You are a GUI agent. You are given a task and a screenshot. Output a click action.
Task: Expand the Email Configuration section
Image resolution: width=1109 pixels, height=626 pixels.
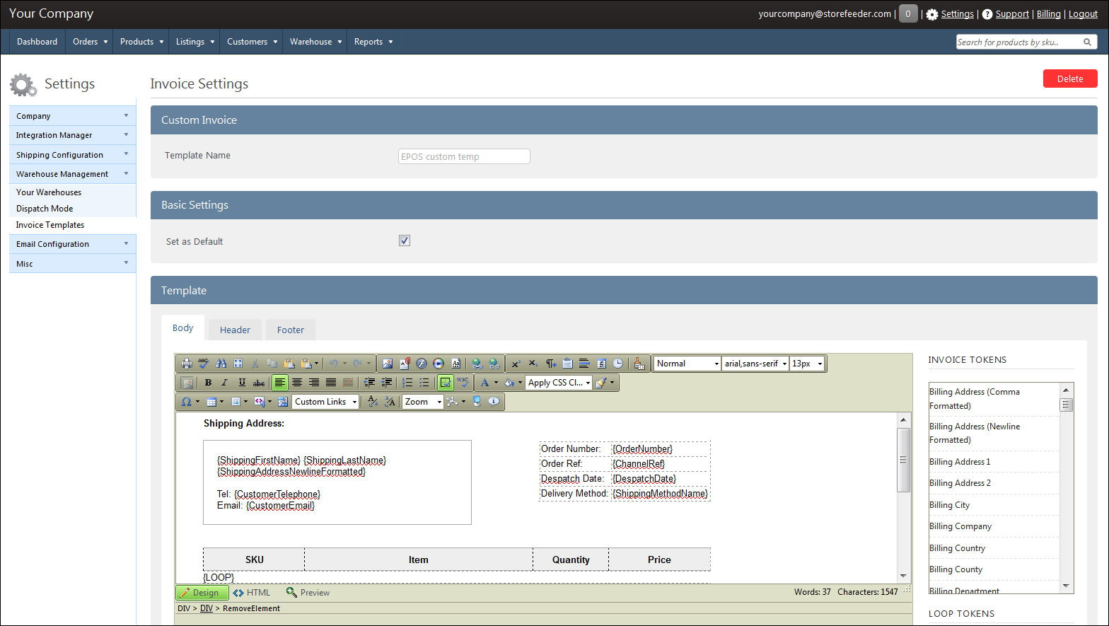(x=72, y=244)
